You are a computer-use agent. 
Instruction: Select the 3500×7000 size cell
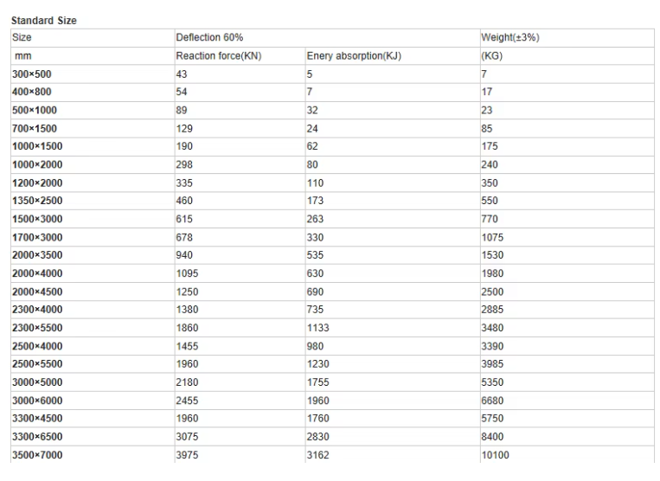coord(93,455)
